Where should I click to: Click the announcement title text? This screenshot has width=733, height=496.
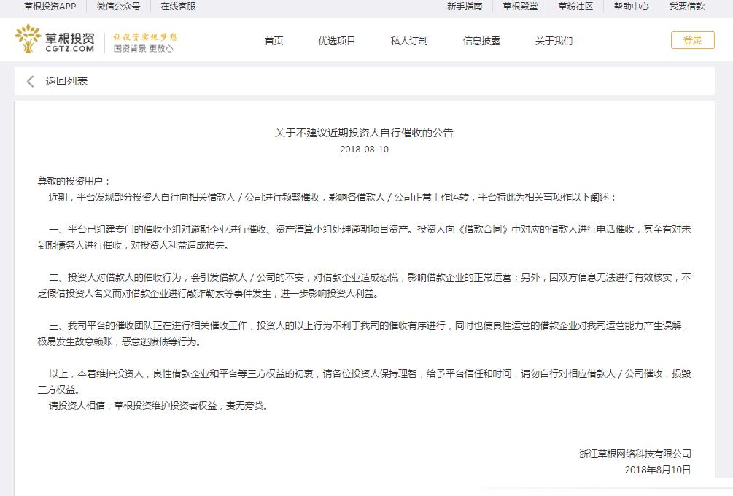pos(366,132)
